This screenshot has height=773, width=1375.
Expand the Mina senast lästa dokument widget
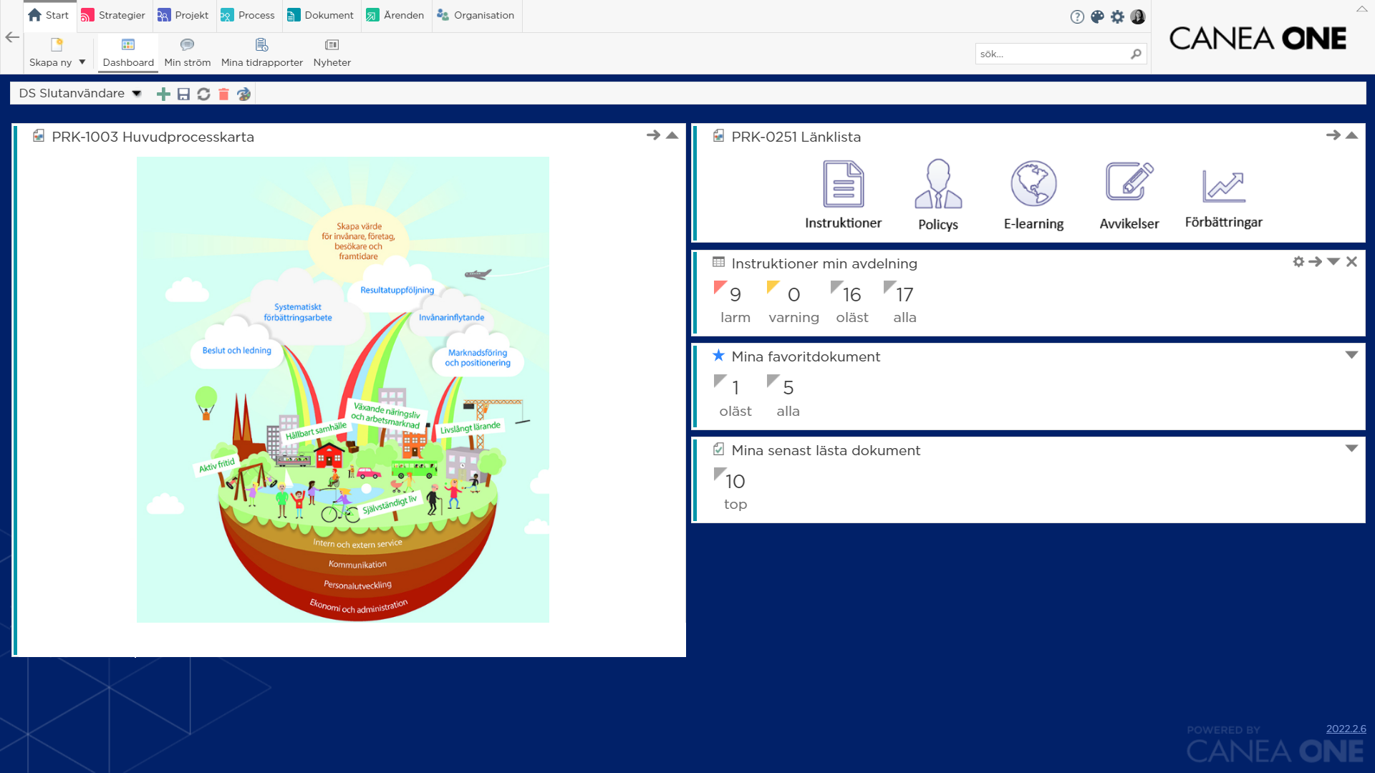(1351, 449)
